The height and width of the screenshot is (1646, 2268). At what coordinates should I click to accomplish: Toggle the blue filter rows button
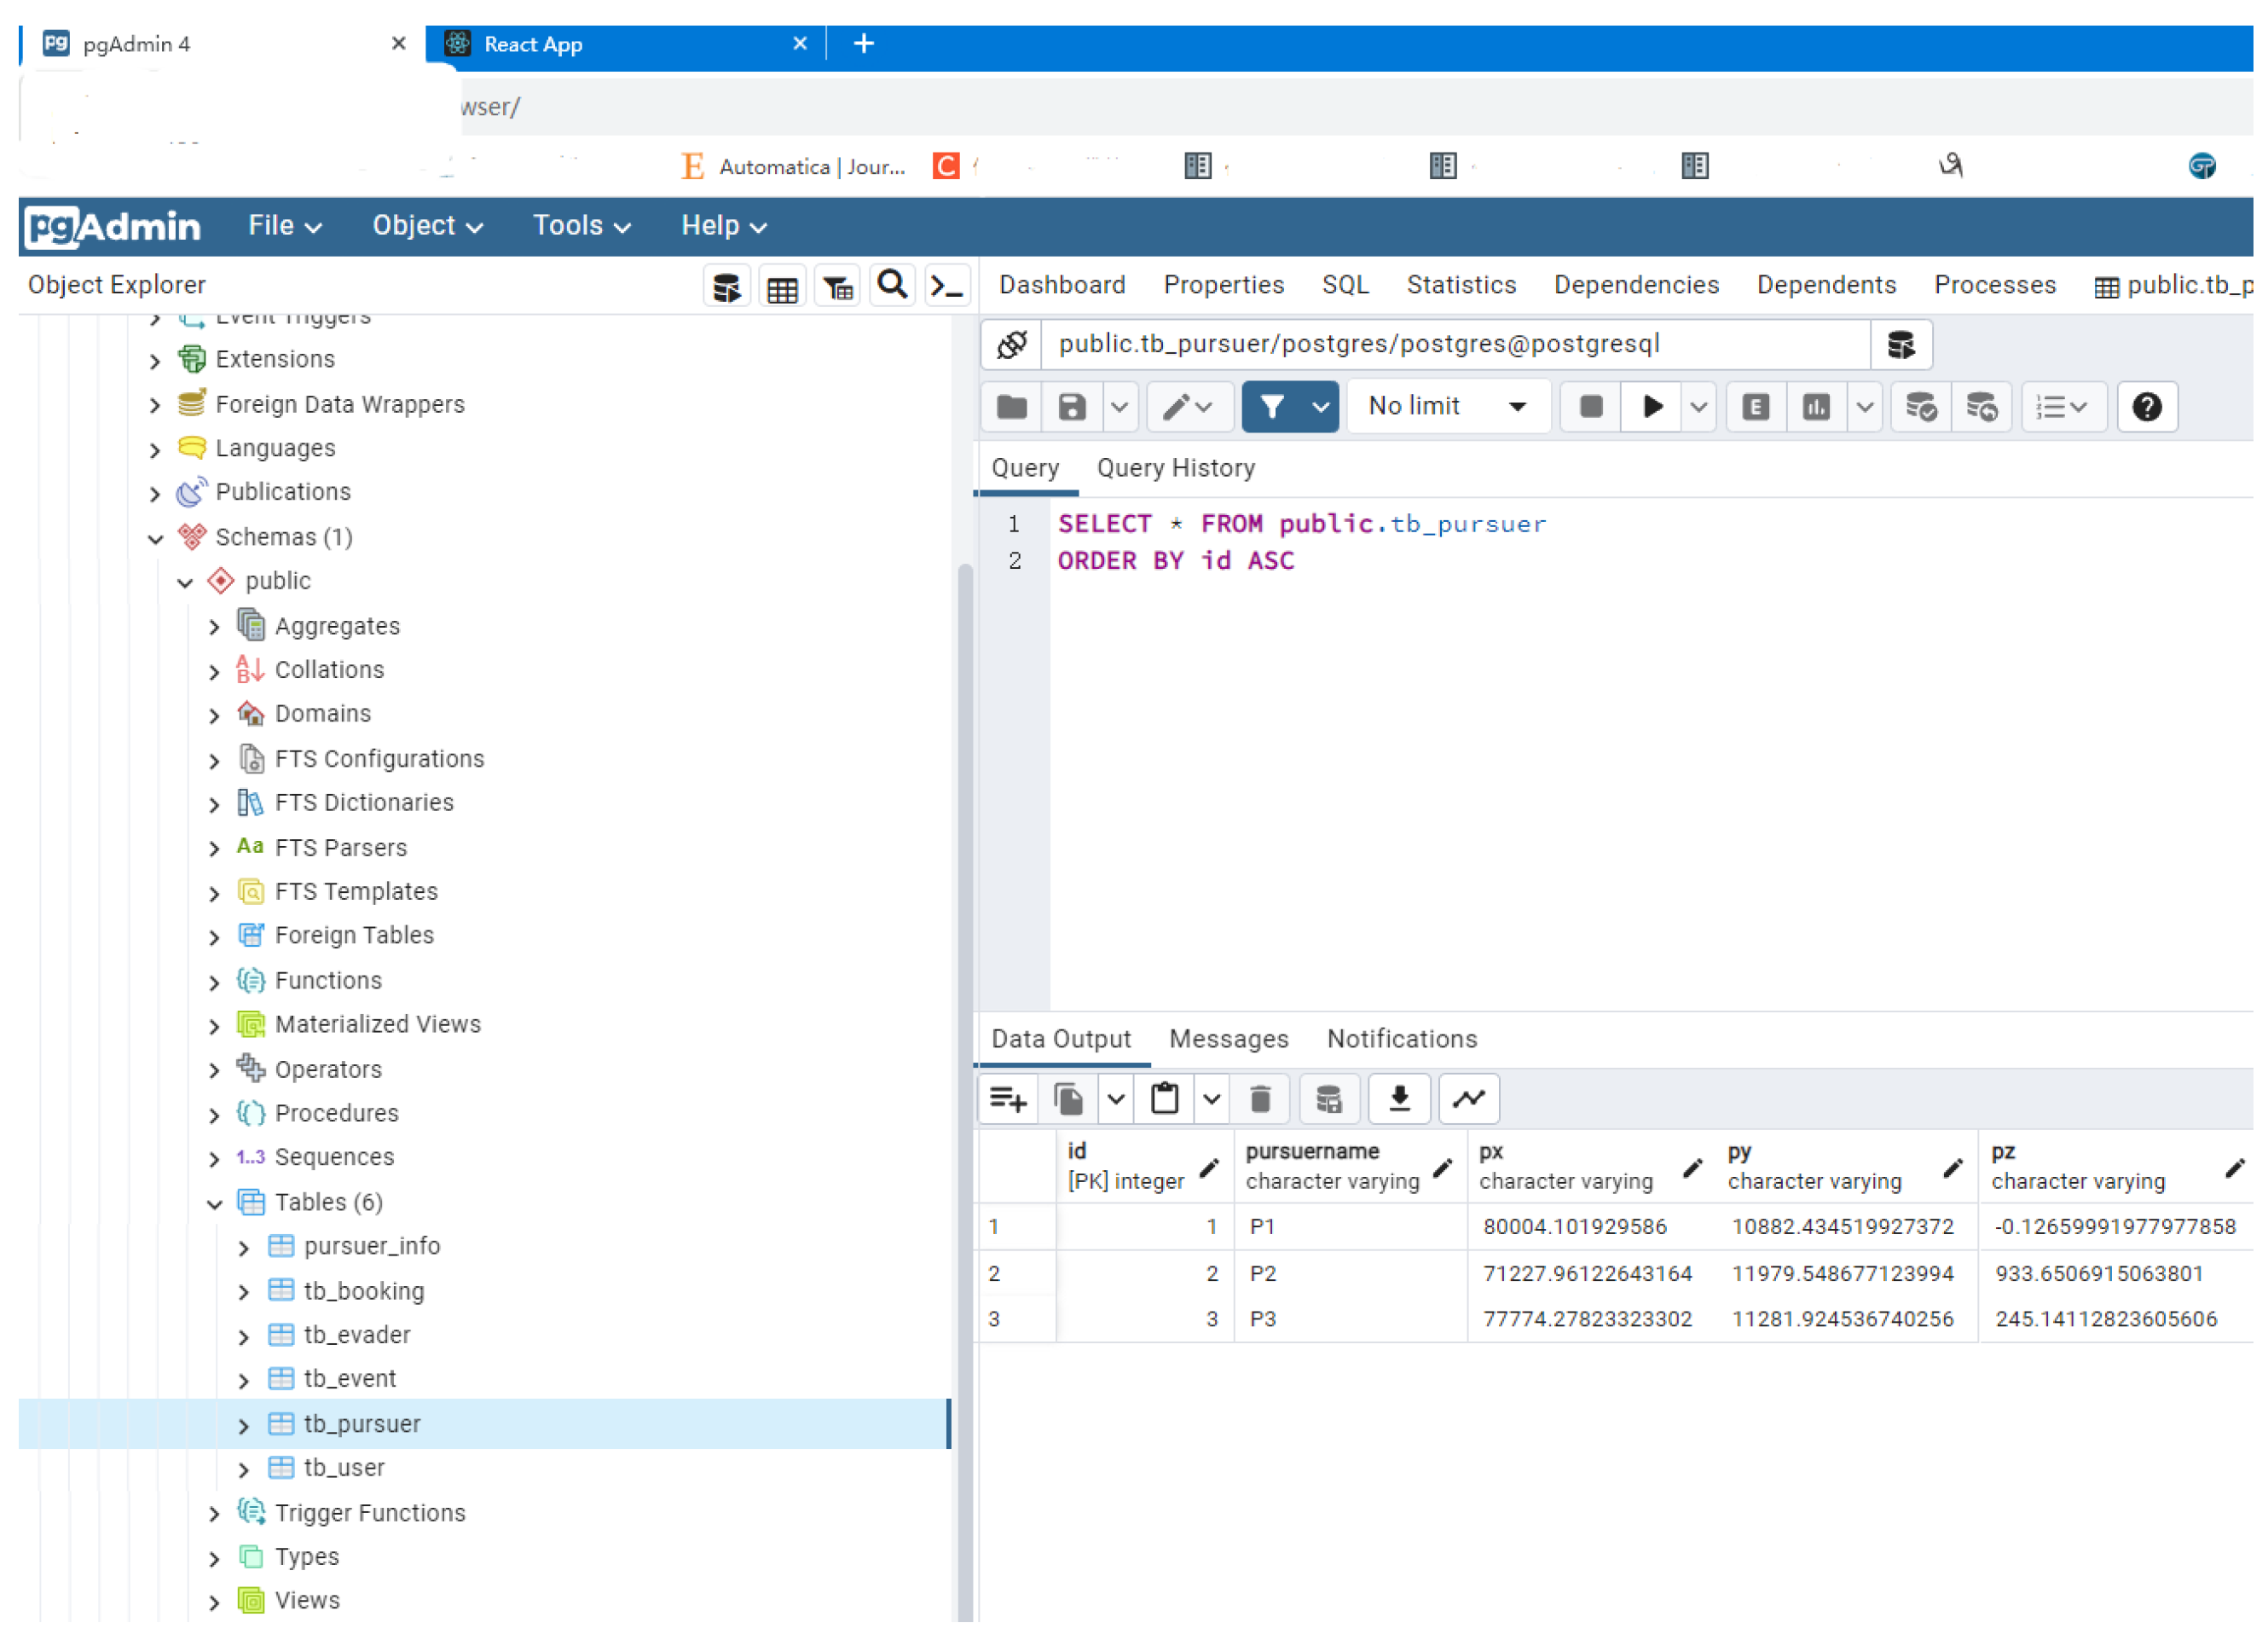click(1272, 407)
